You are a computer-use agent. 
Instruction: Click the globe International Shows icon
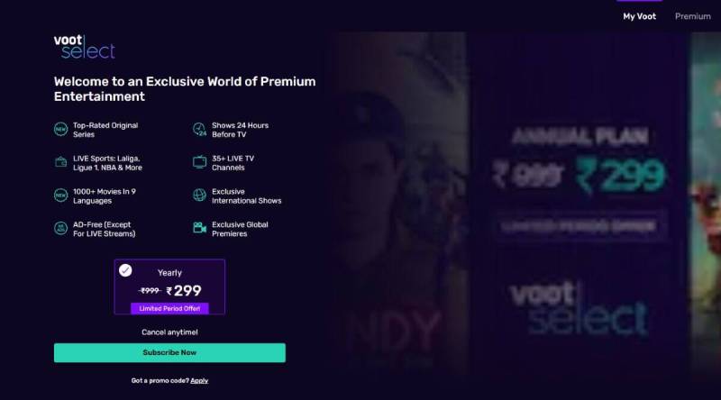199,195
